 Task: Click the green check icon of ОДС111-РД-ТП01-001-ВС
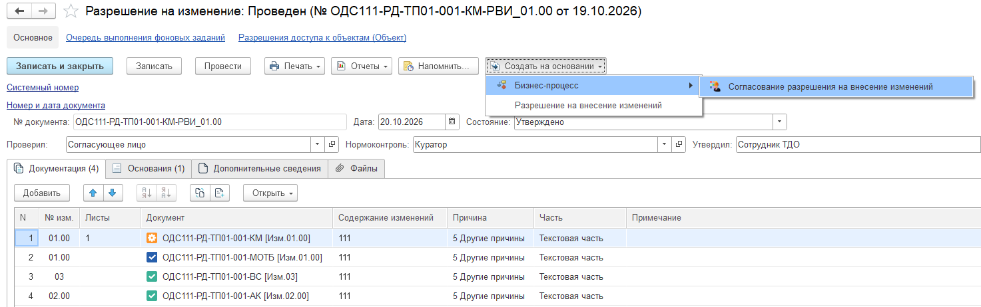point(152,276)
